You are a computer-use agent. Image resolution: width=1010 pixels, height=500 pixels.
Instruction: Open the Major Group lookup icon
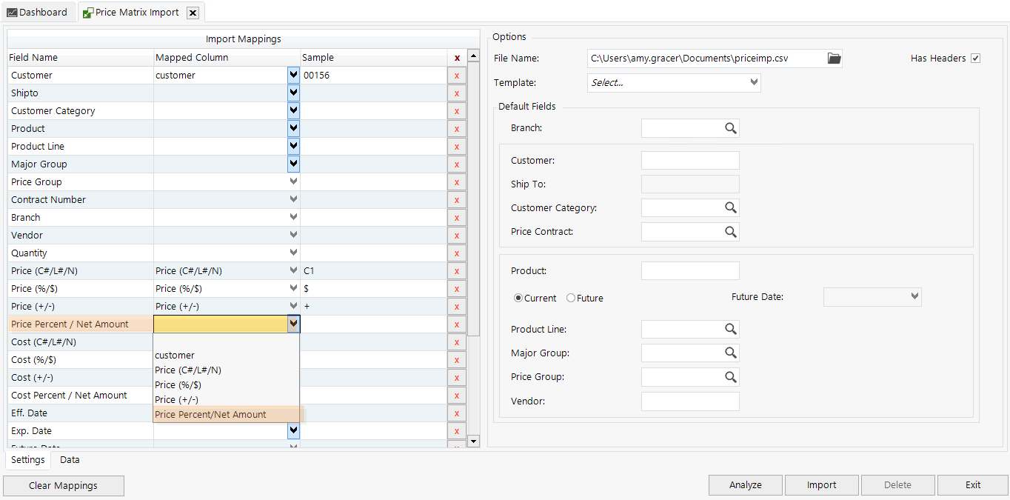(732, 353)
